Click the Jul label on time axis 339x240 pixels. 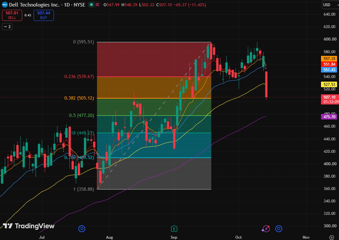click(x=42, y=237)
